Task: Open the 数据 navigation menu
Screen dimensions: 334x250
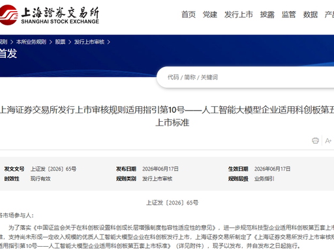Action: (311, 14)
